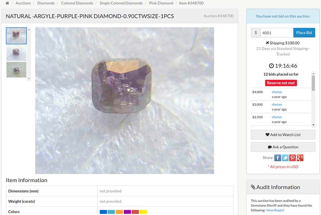Click thumbnail list up arrow
The height and width of the screenshot is (215, 321).
coord(29,30)
